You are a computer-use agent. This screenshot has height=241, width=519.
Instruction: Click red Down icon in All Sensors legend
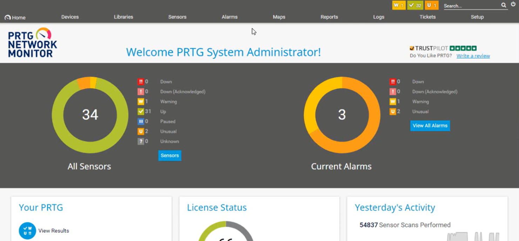[141, 81]
